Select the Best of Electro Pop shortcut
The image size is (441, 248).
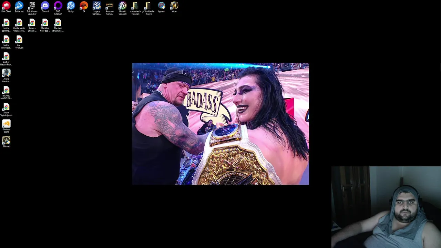click(6, 60)
